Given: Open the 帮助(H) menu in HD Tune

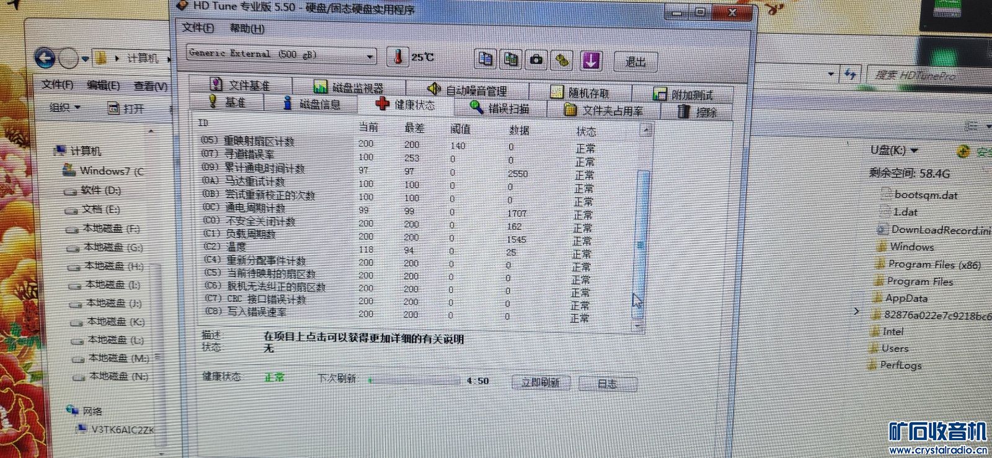Looking at the screenshot, I should [x=246, y=29].
